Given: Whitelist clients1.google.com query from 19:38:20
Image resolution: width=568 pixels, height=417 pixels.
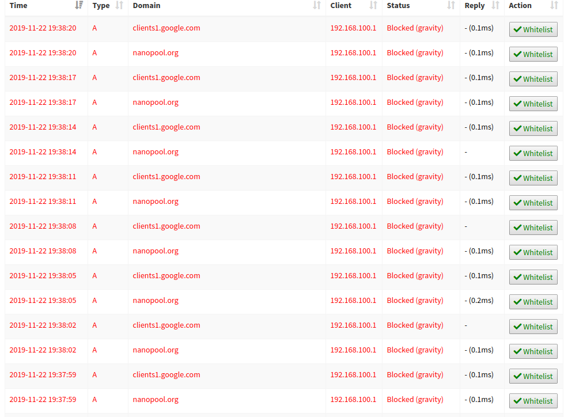Looking at the screenshot, I should click(x=533, y=29).
